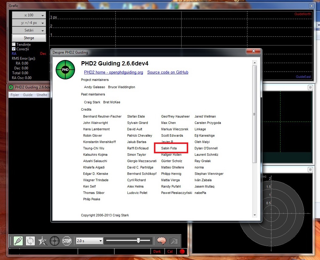Close the target bullseye panel

pos(310,169)
